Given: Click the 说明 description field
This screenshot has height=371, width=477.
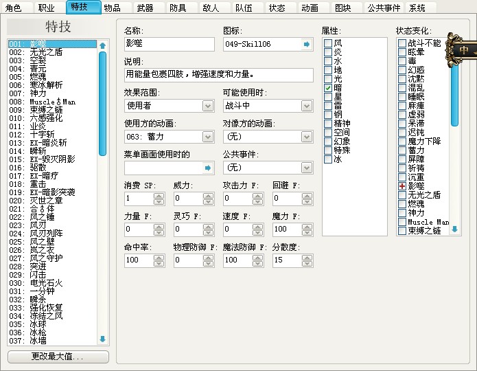Looking at the screenshot, I should 219,75.
